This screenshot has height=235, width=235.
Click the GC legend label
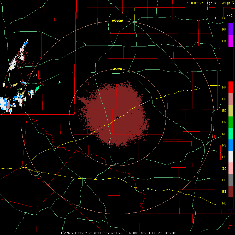(224, 180)
